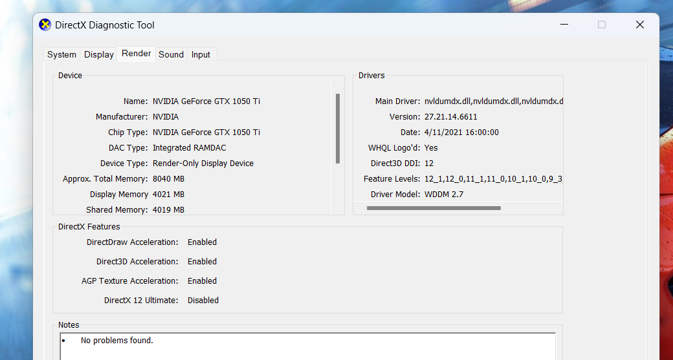Click Driver Model value WDDM 2.7
Screen dimensions: 673x360
(x=444, y=194)
